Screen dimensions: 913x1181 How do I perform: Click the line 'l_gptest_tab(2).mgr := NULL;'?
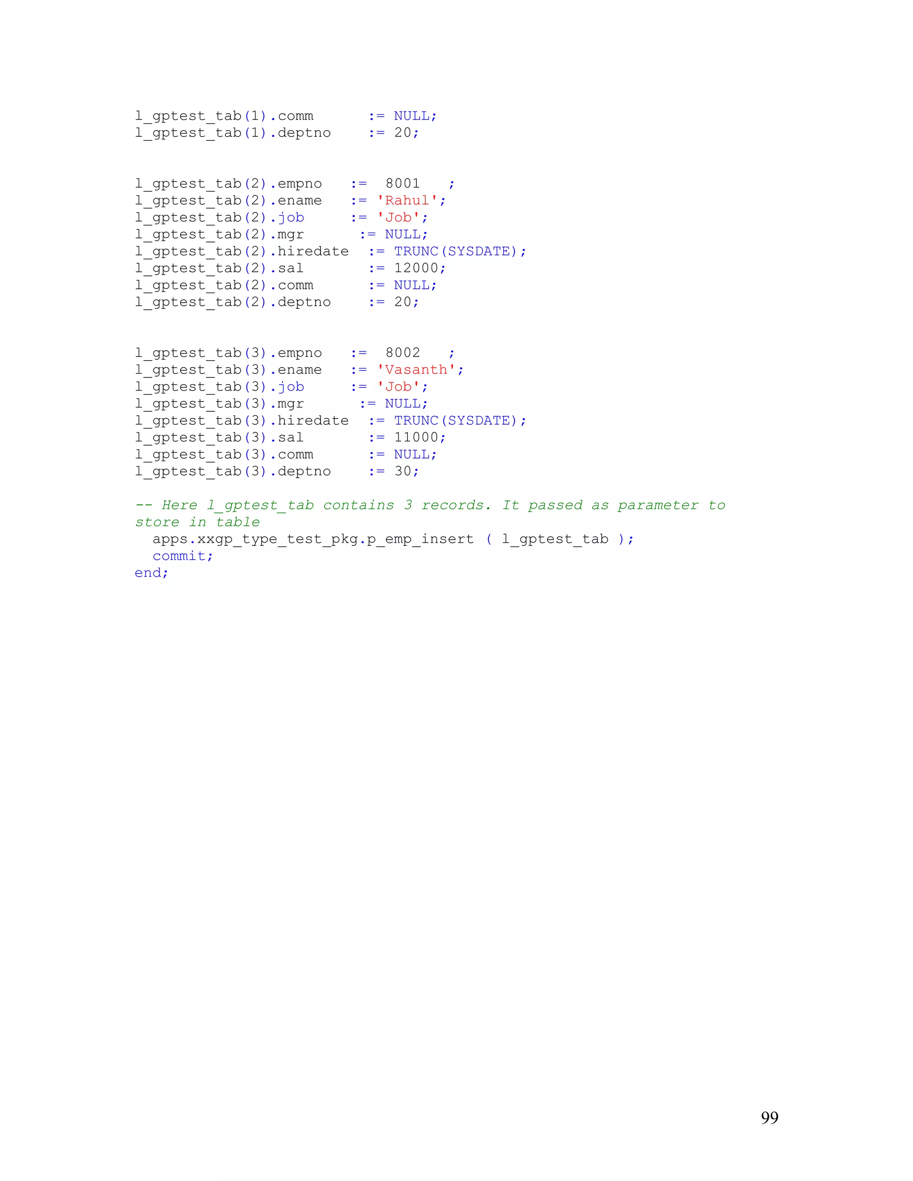coord(281,235)
